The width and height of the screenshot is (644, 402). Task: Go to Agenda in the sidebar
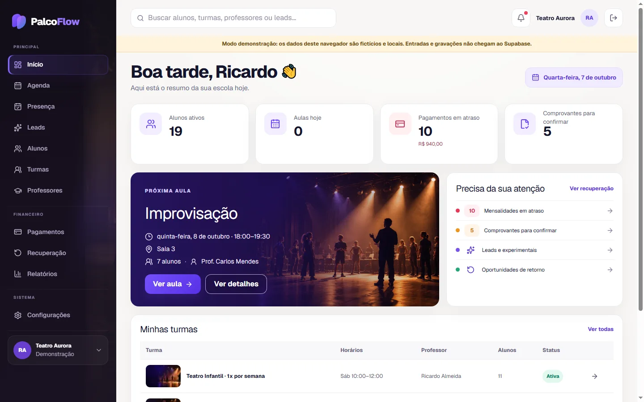click(58, 86)
